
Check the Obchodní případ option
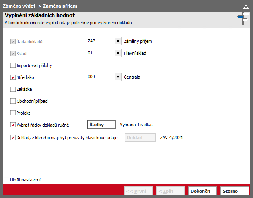pyautogui.click(x=13, y=101)
